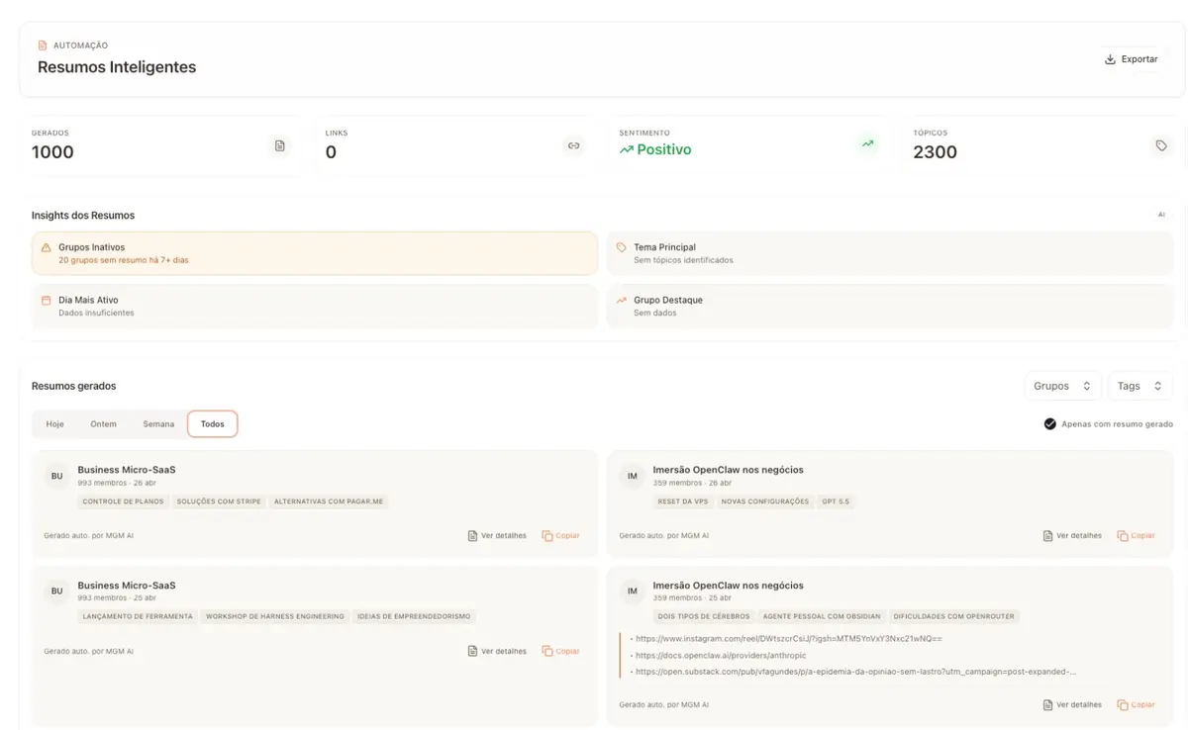Click the AI label in Insights header

(x=1161, y=215)
